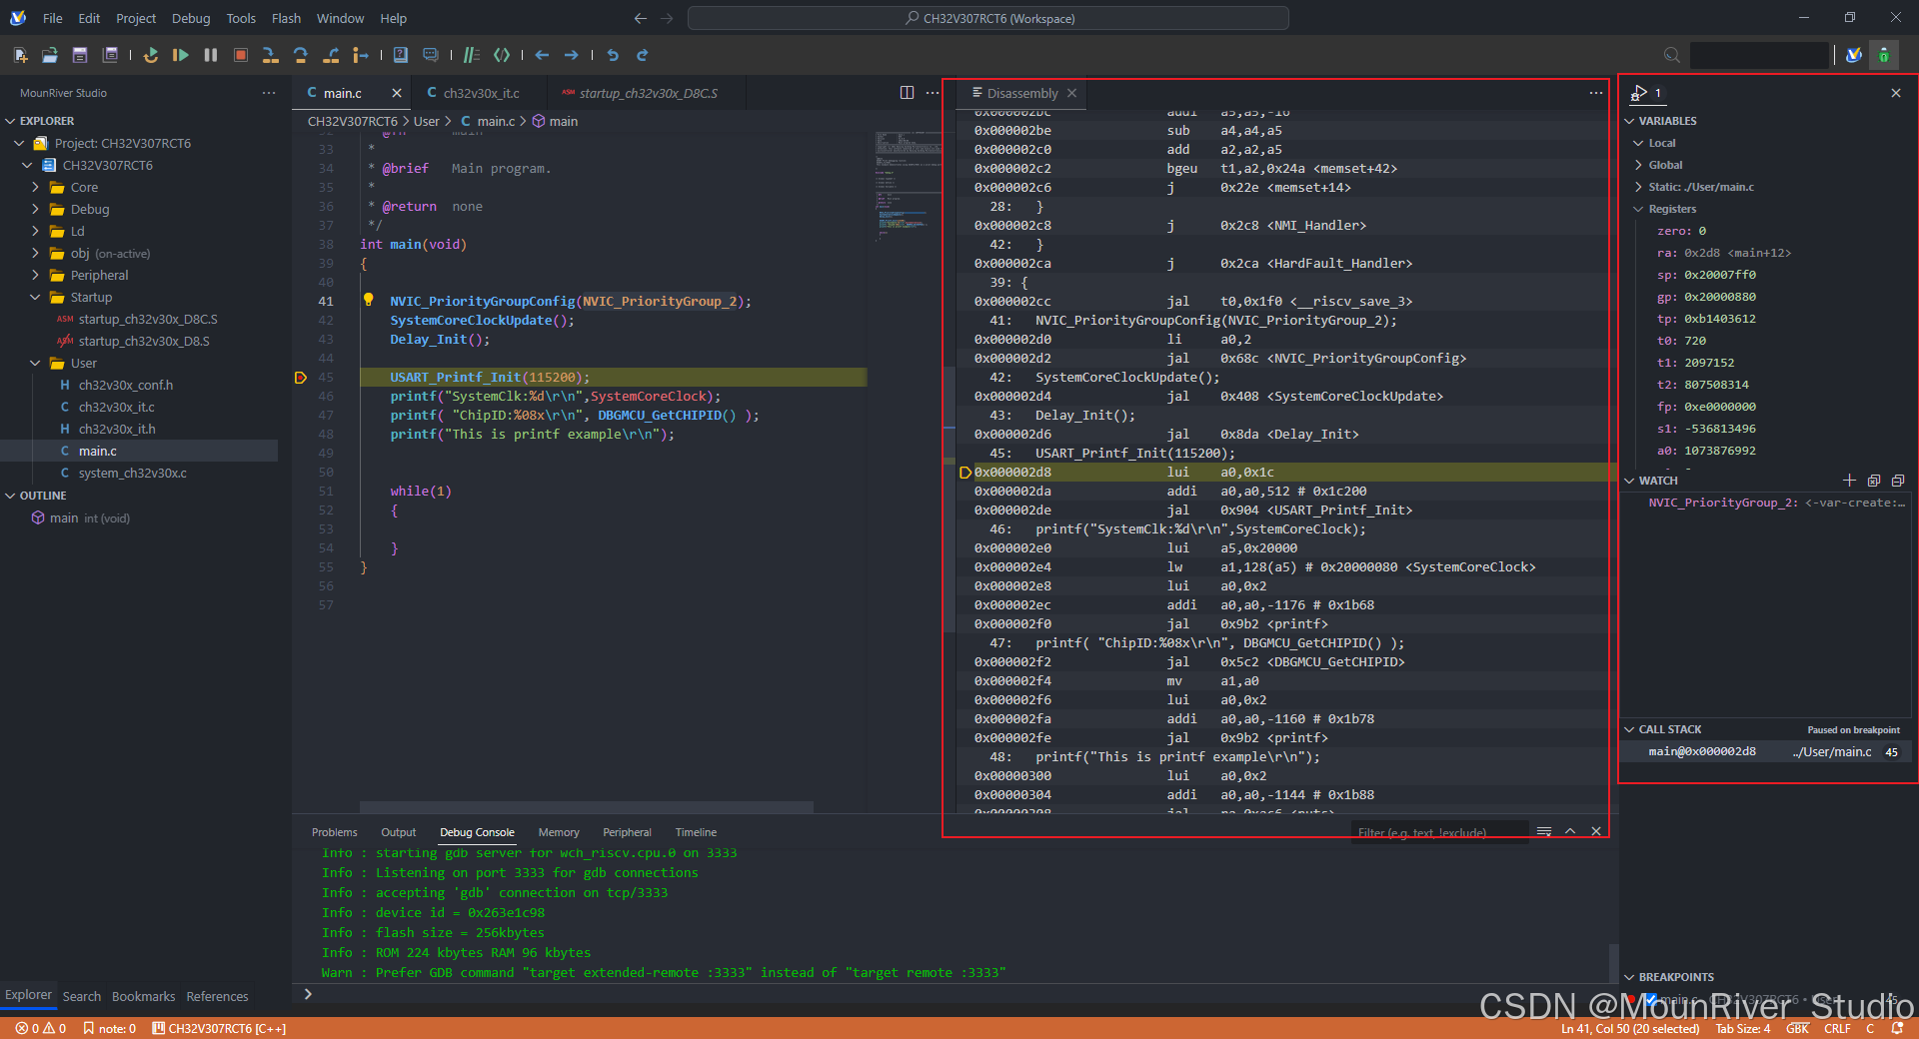
Task: Open the Memory panel tab
Action: (559, 832)
